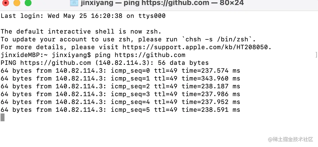This screenshot has width=318, height=147.
Task: Open the support.apple.com/kb/HT208050 URL
Action: [x=197, y=47]
